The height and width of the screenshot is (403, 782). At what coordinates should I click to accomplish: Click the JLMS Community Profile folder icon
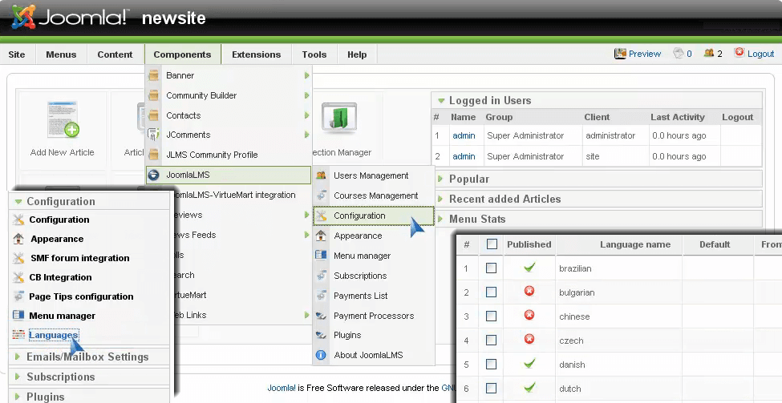[154, 155]
